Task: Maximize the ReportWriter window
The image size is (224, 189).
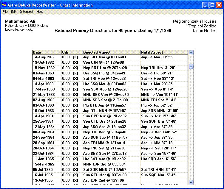Action: (212, 5)
